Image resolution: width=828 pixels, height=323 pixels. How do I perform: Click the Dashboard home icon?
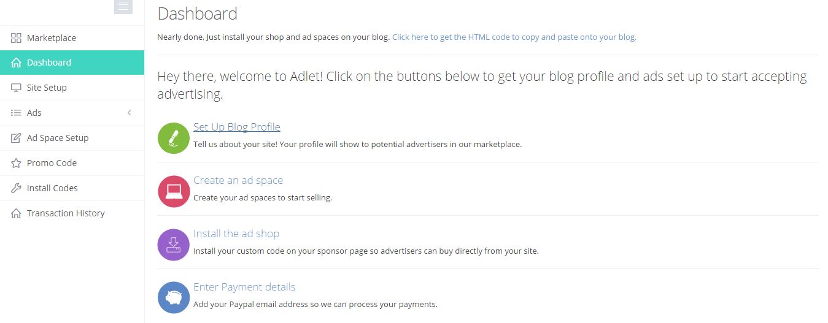pyautogui.click(x=17, y=63)
